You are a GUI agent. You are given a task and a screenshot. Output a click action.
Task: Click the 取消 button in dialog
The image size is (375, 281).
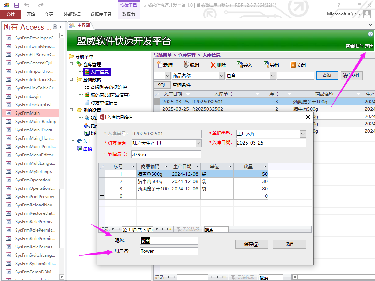coord(289,244)
